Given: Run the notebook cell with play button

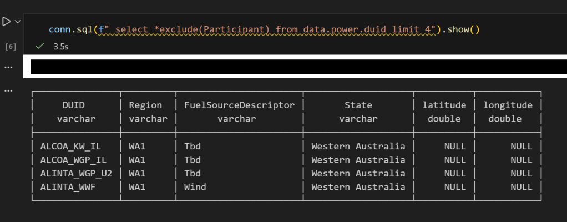Looking at the screenshot, I should click(6, 22).
